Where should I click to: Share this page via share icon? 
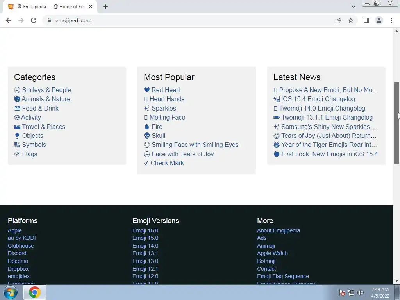(338, 20)
